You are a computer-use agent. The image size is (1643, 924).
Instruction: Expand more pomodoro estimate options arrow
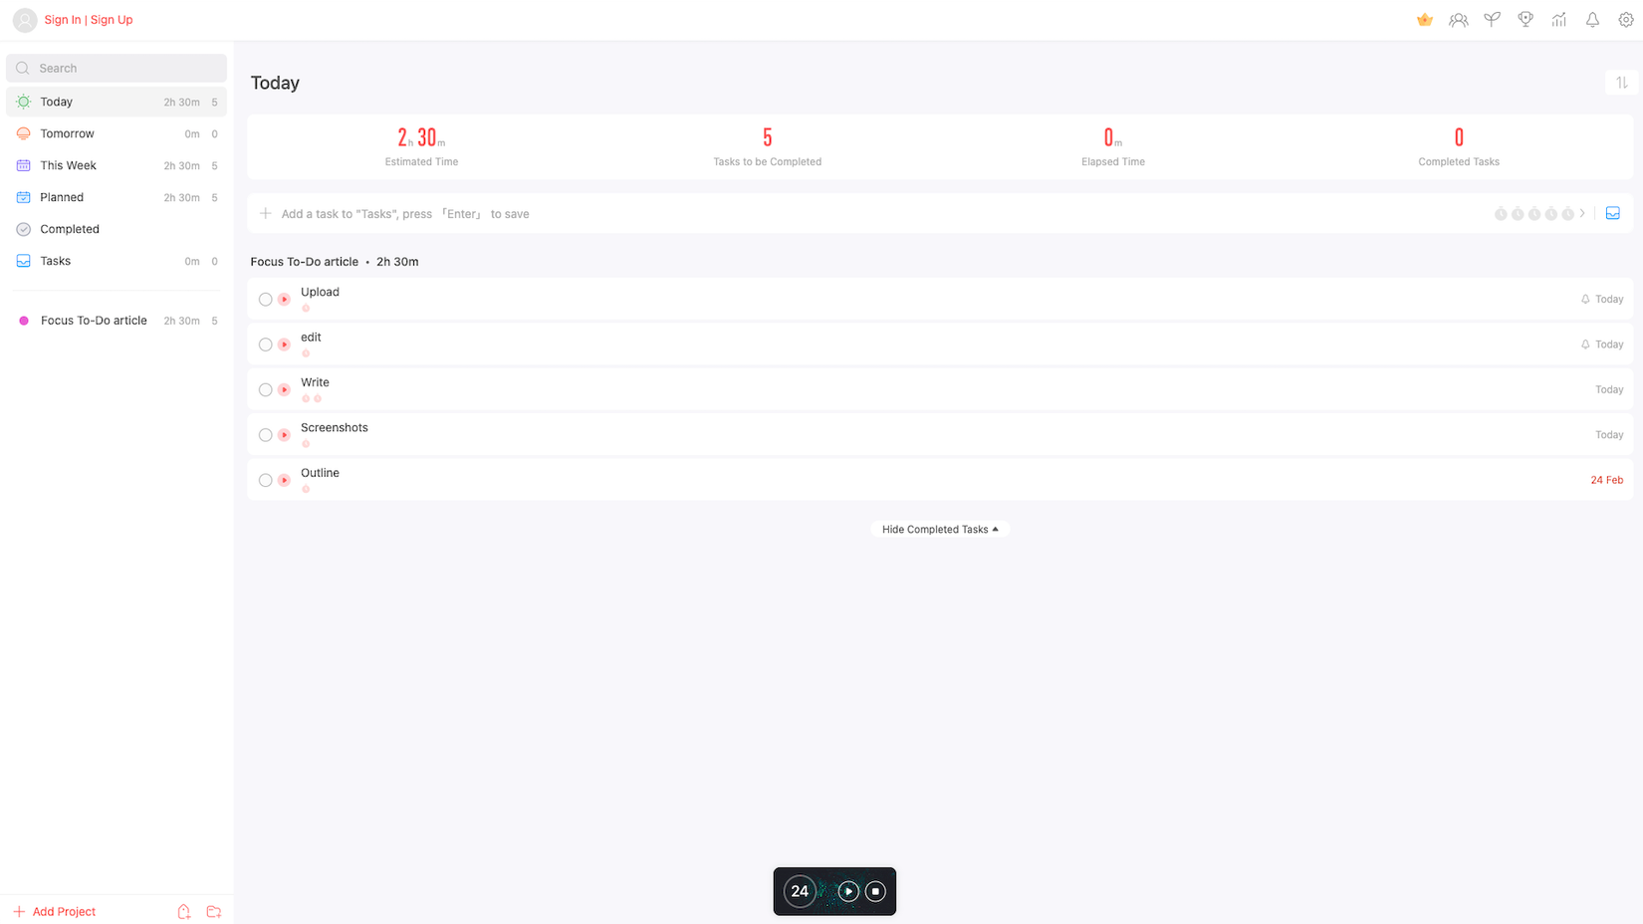(x=1582, y=214)
